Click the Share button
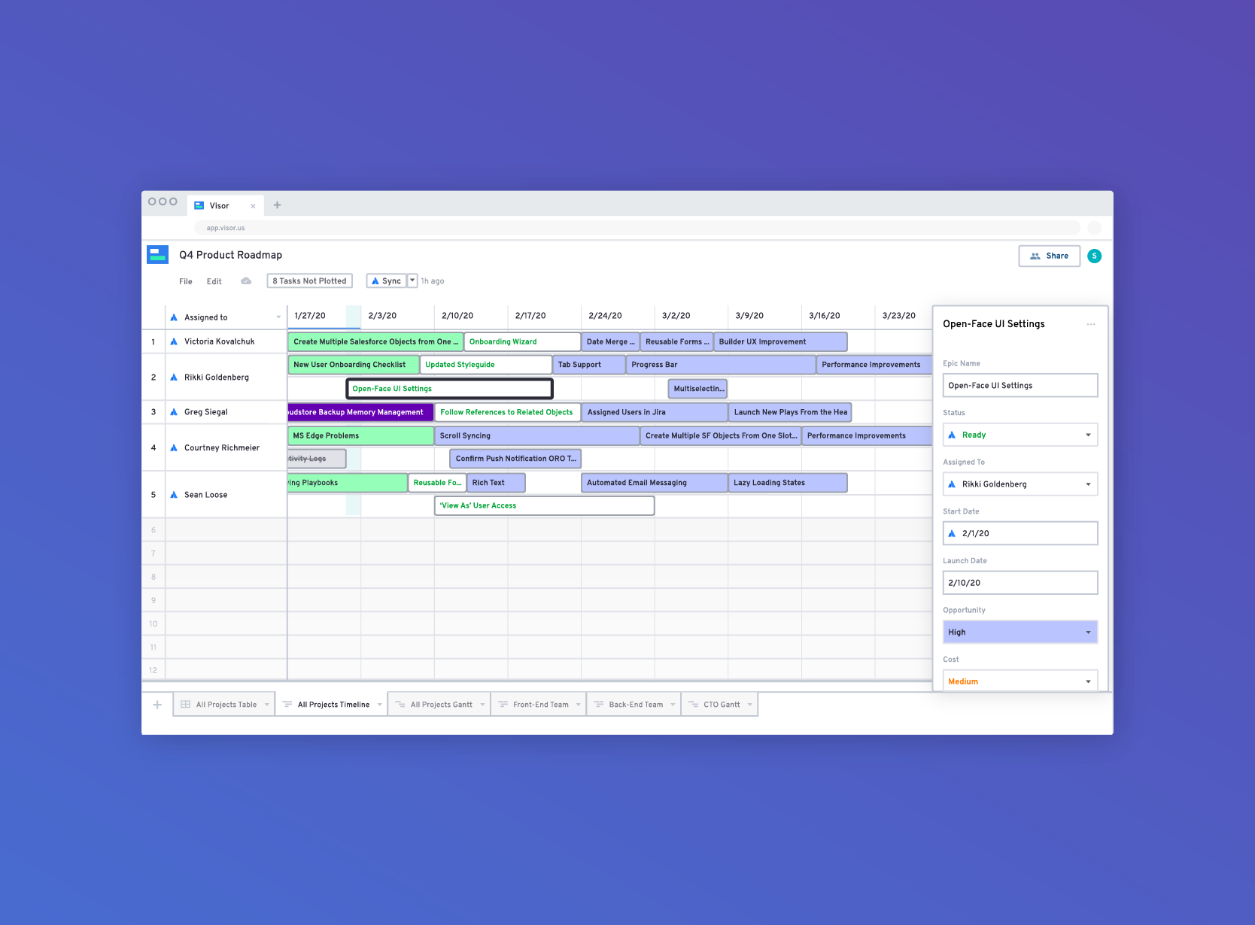Image resolution: width=1255 pixels, height=925 pixels. click(x=1049, y=256)
